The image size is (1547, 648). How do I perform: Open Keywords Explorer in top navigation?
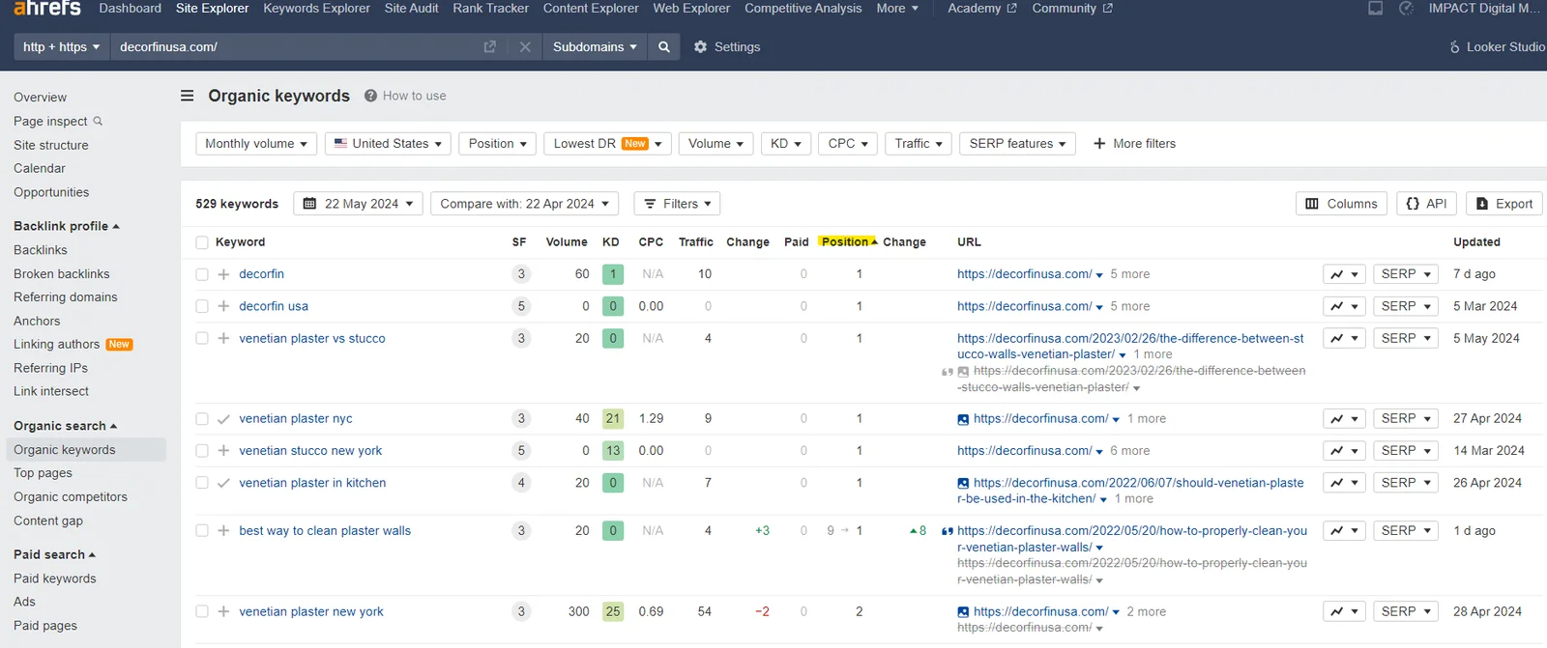(317, 8)
